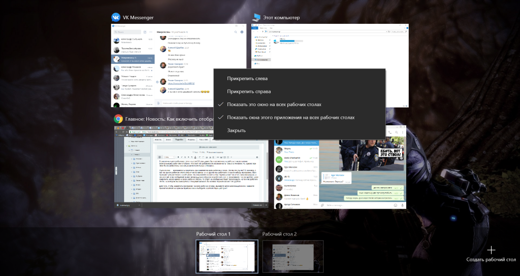
Task: Click the search magnifier in VK Messenger chat header
Action: tap(235, 32)
